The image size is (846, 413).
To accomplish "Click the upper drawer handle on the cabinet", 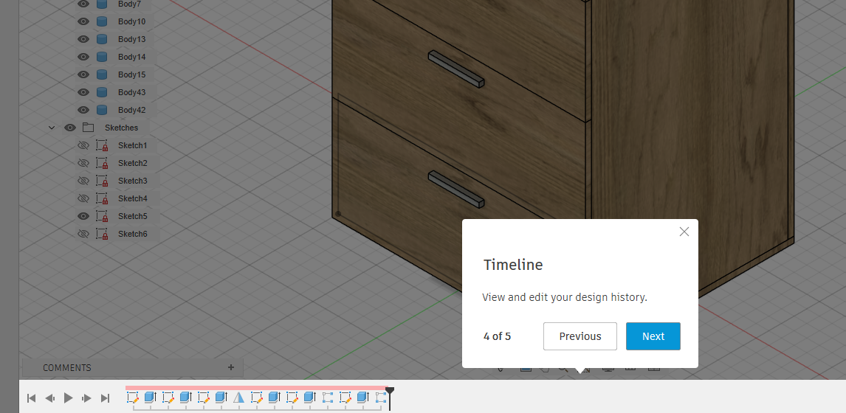I will pos(456,69).
